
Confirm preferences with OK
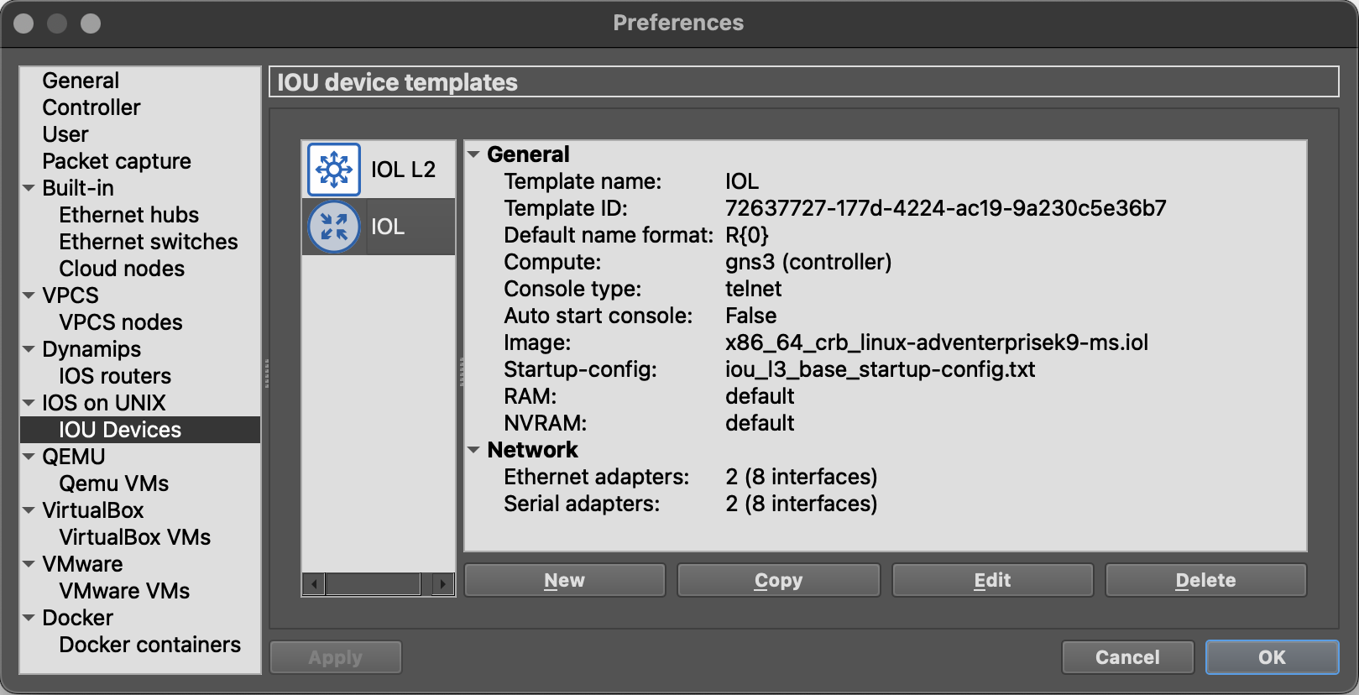(x=1273, y=657)
